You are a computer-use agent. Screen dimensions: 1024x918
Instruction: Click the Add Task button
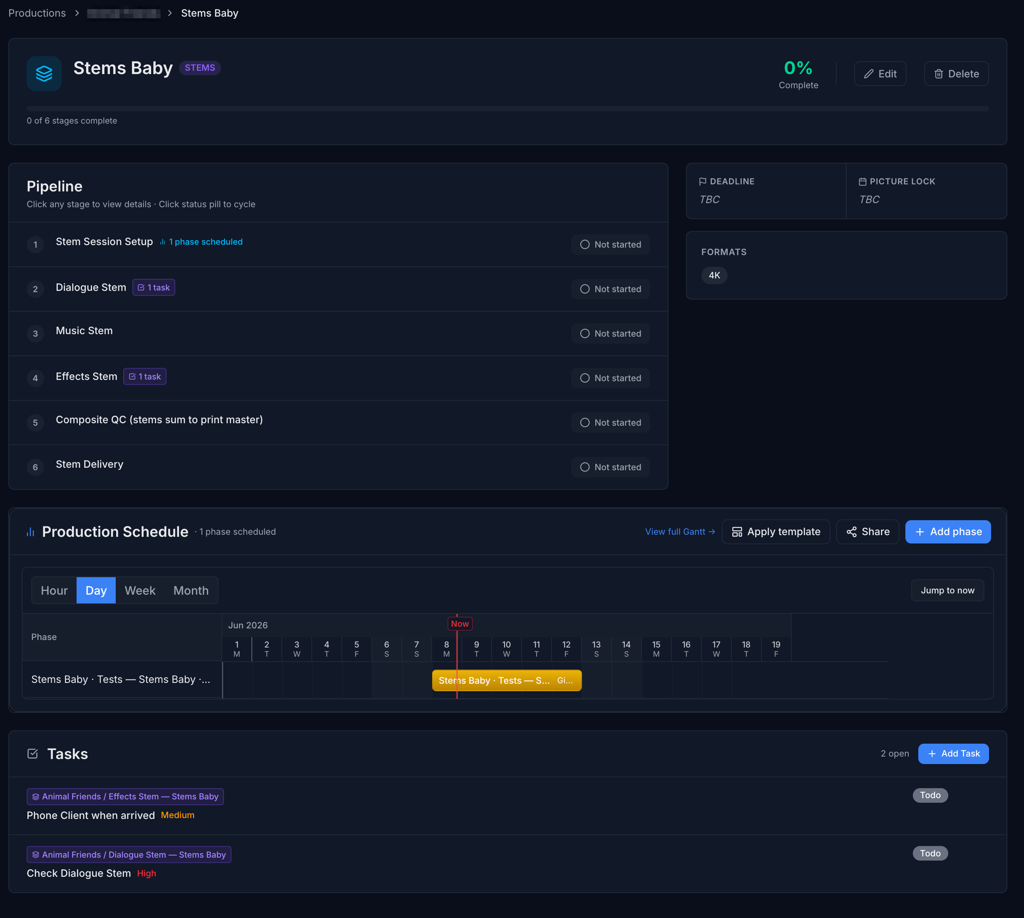(953, 754)
